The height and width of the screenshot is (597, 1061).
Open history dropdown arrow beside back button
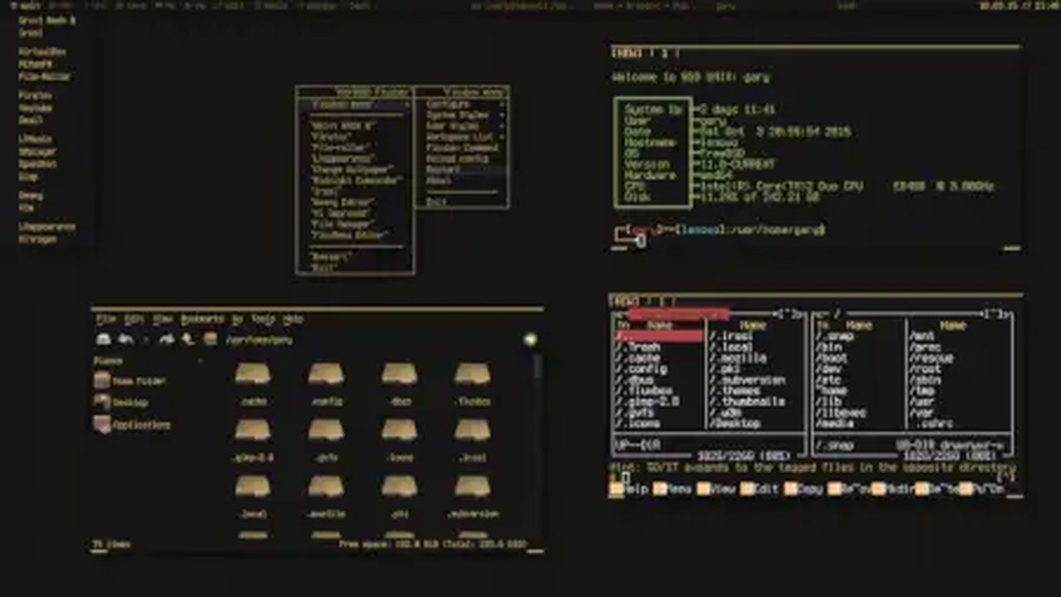[x=146, y=339]
